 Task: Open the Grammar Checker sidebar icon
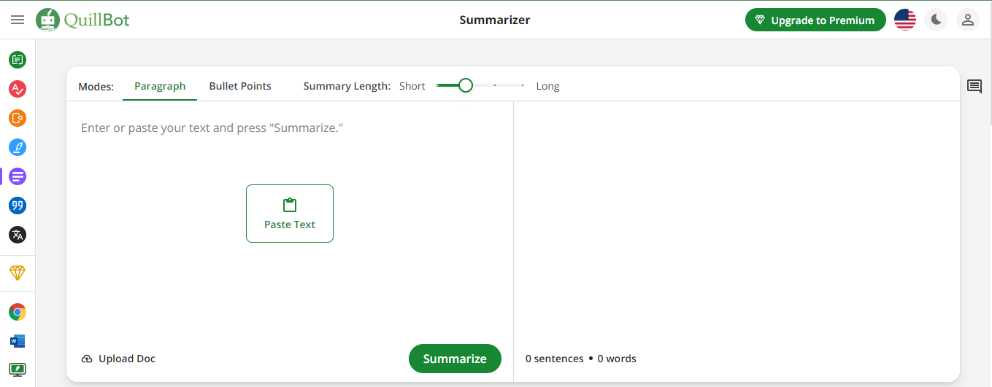[x=18, y=89]
